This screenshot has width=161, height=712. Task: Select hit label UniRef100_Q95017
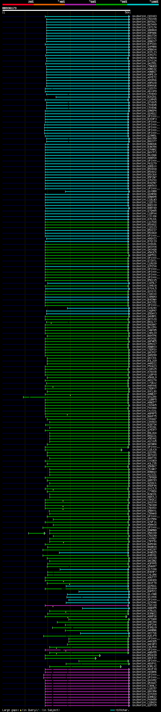pyautogui.click(x=144, y=344)
